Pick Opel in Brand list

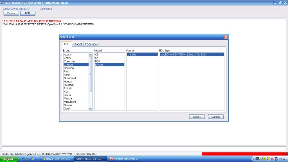[x=76, y=109]
